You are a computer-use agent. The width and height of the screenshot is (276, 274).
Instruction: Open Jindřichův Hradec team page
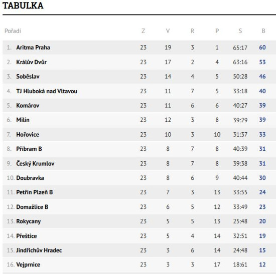39,250
